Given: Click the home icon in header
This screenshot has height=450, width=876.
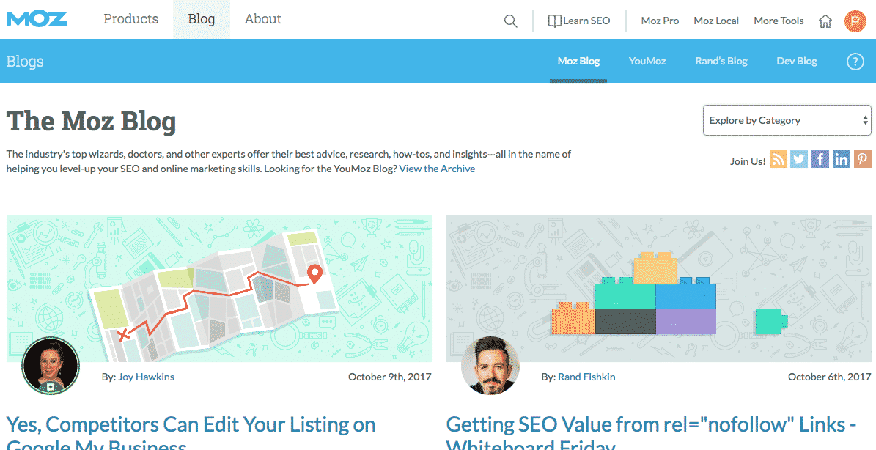Looking at the screenshot, I should click(x=825, y=21).
